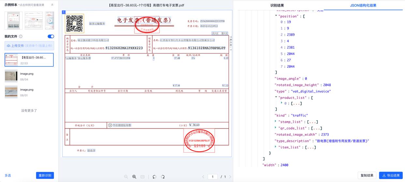
Task: Click tax ID 91320682MA1PXKX223
Action: coord(124,48)
